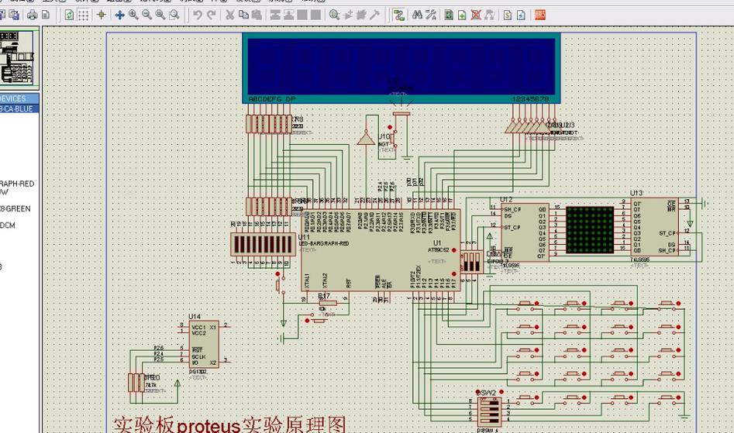Remove the current sheet with the red X icon
734x433 pixels.
(x=476, y=15)
